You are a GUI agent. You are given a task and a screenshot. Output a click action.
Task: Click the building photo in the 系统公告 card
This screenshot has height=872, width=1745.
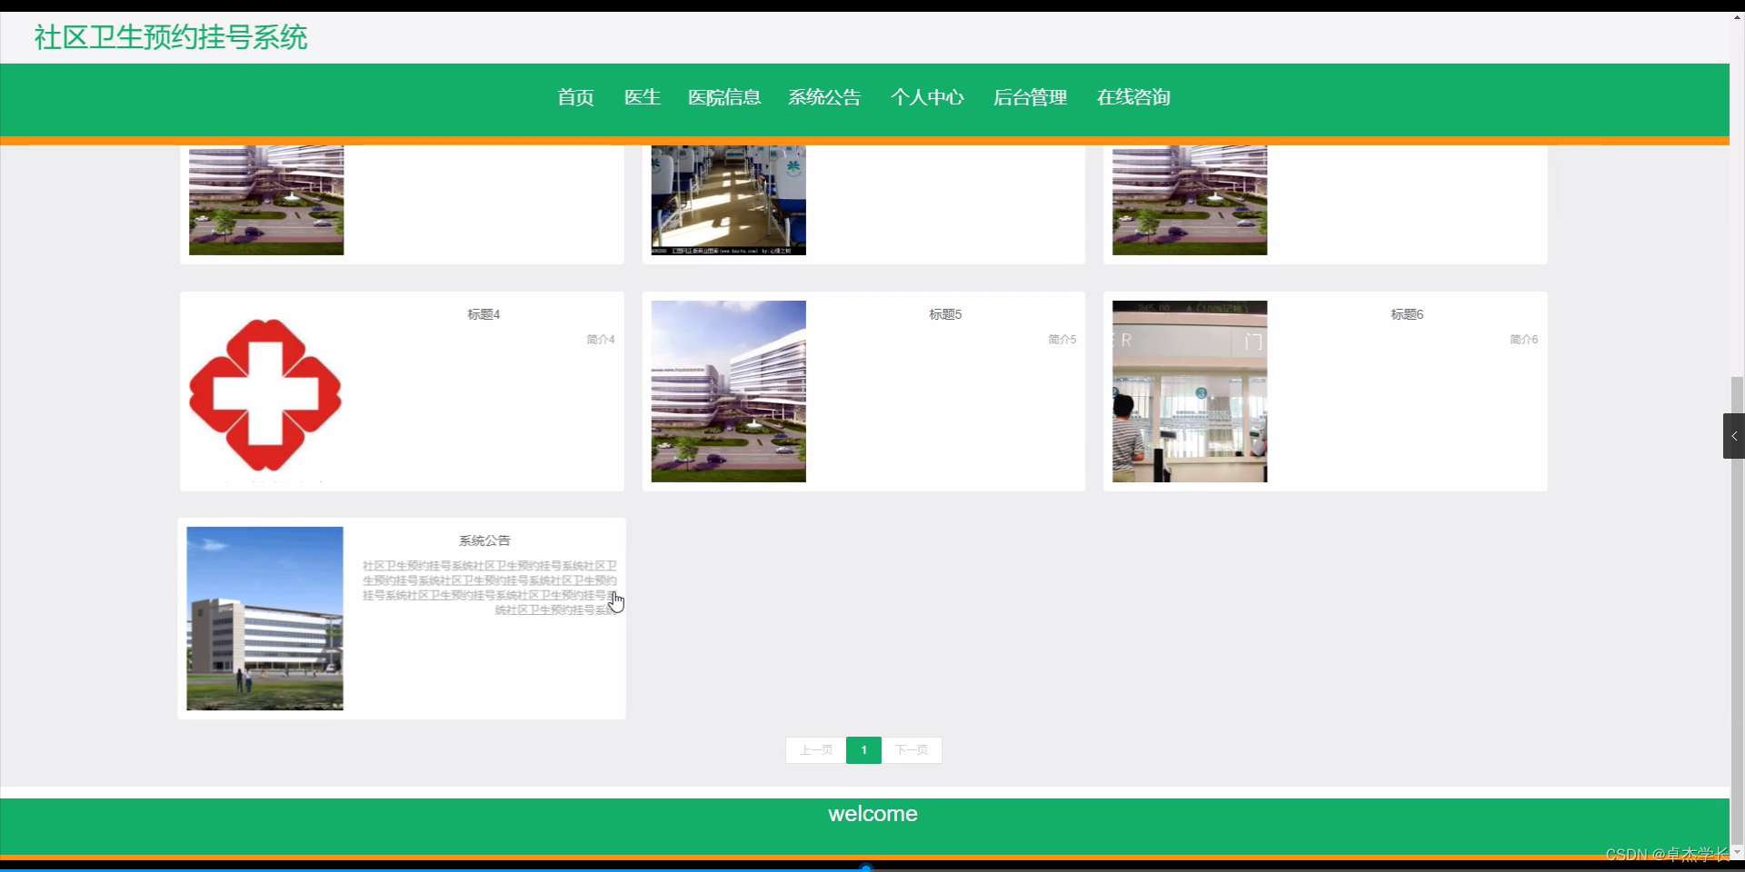264,619
